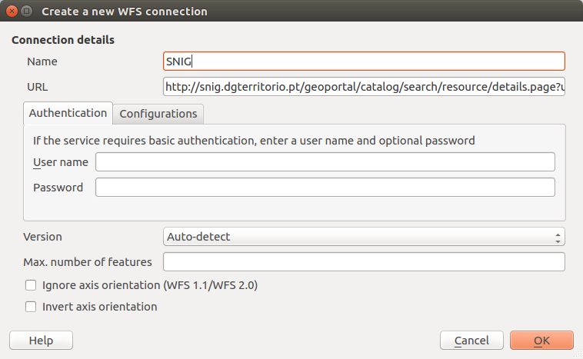The image size is (583, 359).
Task: Click the minimize button in the title bar
Action: 27,12
